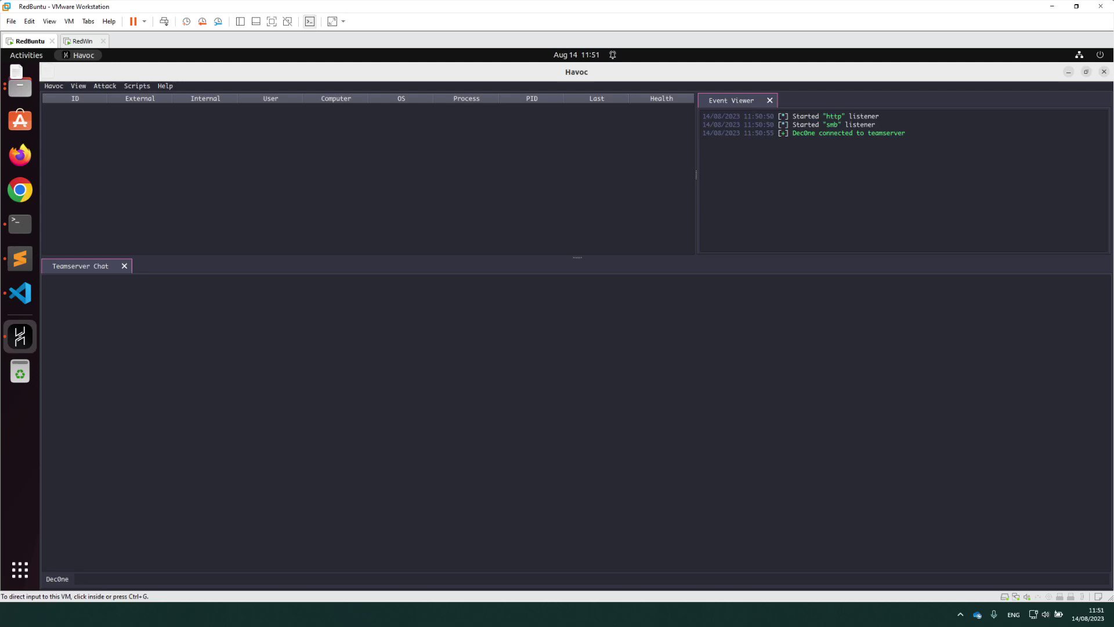Close the Event Viewer tab
The width and height of the screenshot is (1114, 627).
coord(770,100)
